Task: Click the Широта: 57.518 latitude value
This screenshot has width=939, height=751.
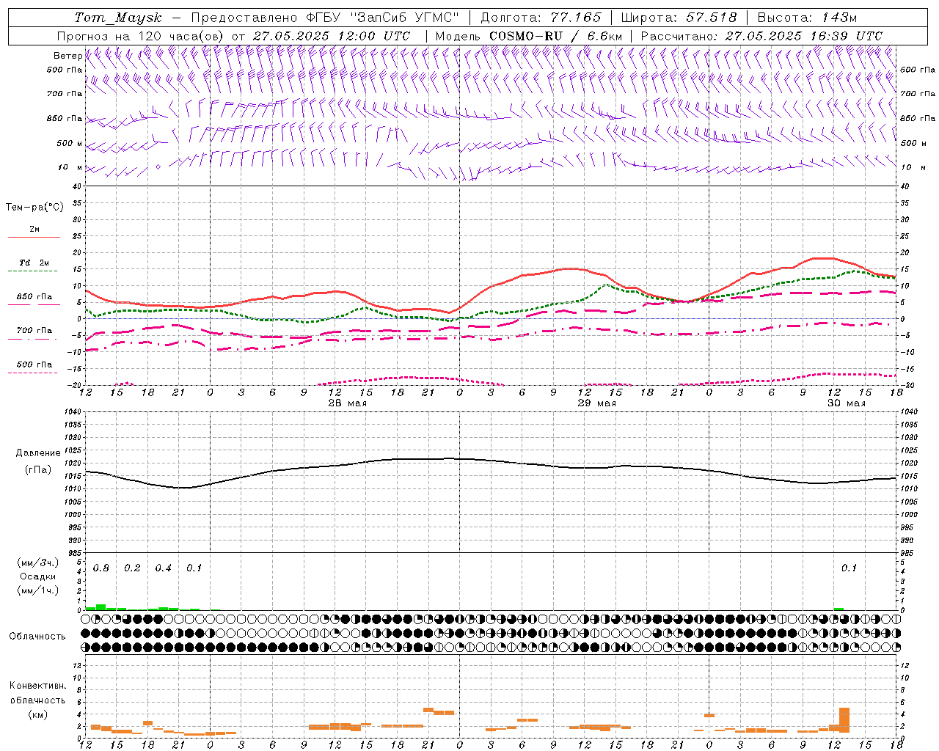Action: point(679,18)
